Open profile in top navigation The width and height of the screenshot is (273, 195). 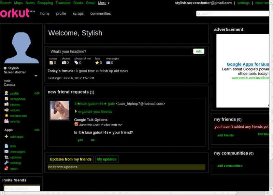(61, 13)
